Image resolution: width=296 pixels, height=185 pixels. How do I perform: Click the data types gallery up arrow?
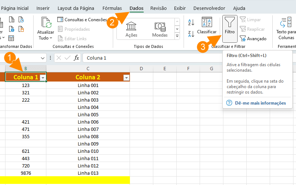coord(177,22)
